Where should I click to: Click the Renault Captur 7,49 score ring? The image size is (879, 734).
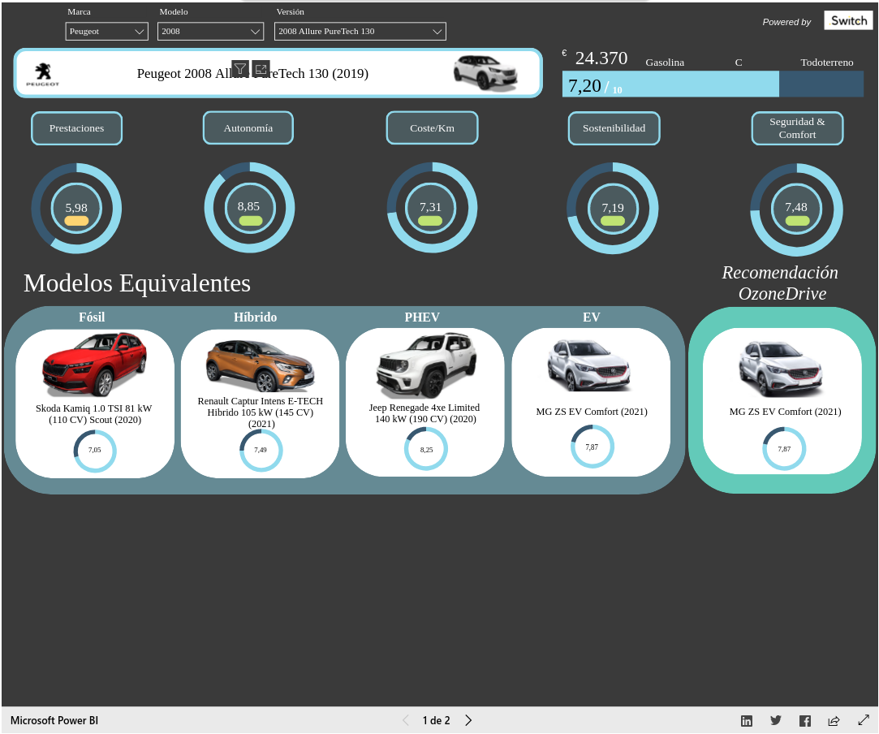[261, 451]
